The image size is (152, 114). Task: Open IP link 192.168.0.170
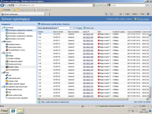(88, 70)
